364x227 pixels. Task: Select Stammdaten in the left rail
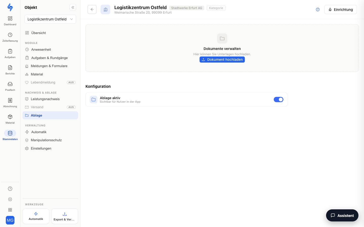pyautogui.click(x=10, y=135)
